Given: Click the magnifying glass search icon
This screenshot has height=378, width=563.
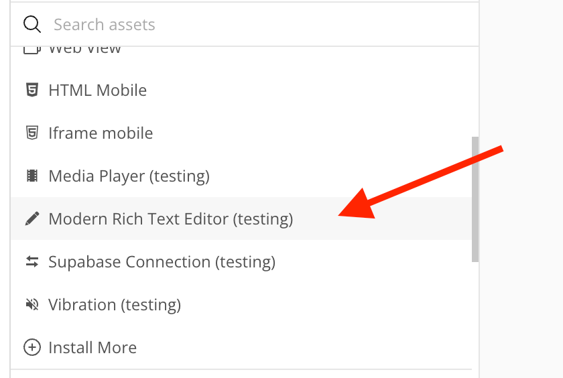Looking at the screenshot, I should 32,25.
